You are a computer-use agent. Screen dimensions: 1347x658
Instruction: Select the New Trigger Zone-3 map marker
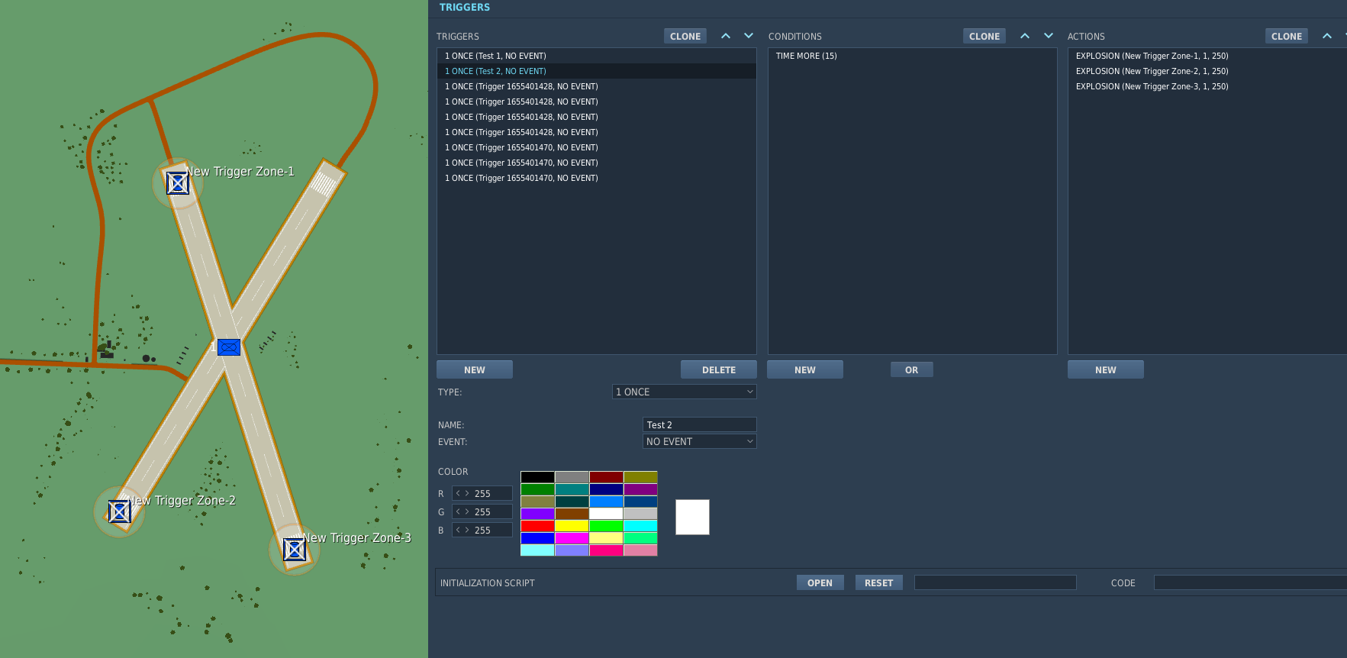coord(295,549)
